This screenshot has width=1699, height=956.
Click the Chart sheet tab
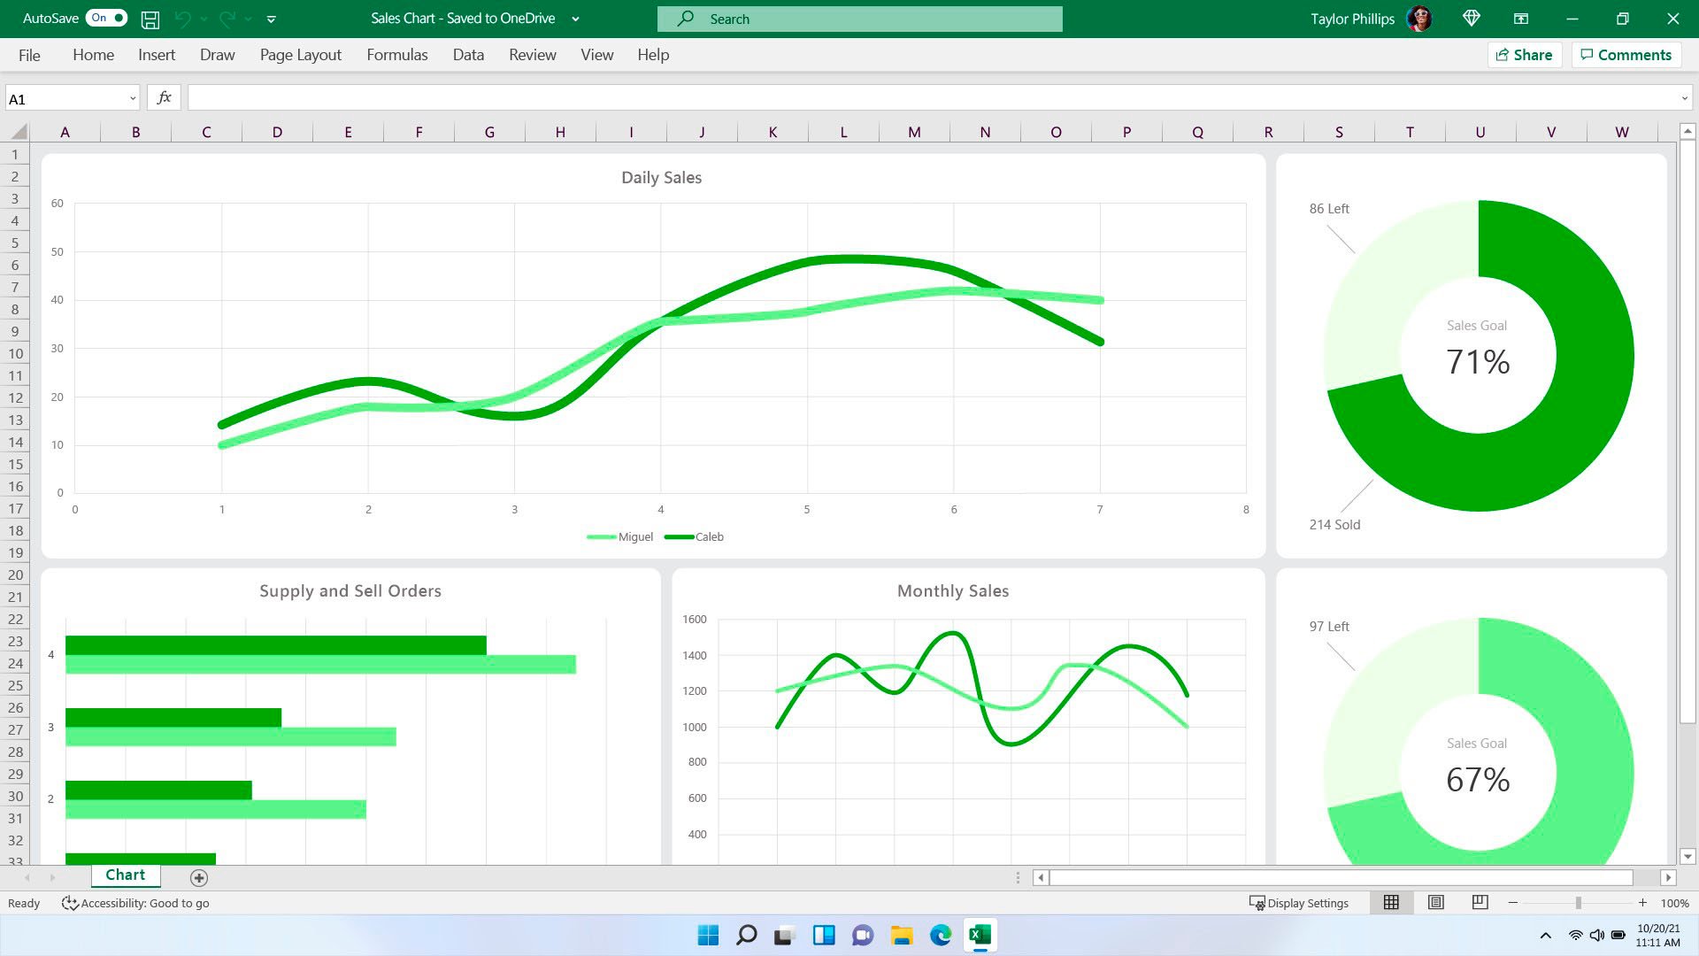(x=125, y=876)
